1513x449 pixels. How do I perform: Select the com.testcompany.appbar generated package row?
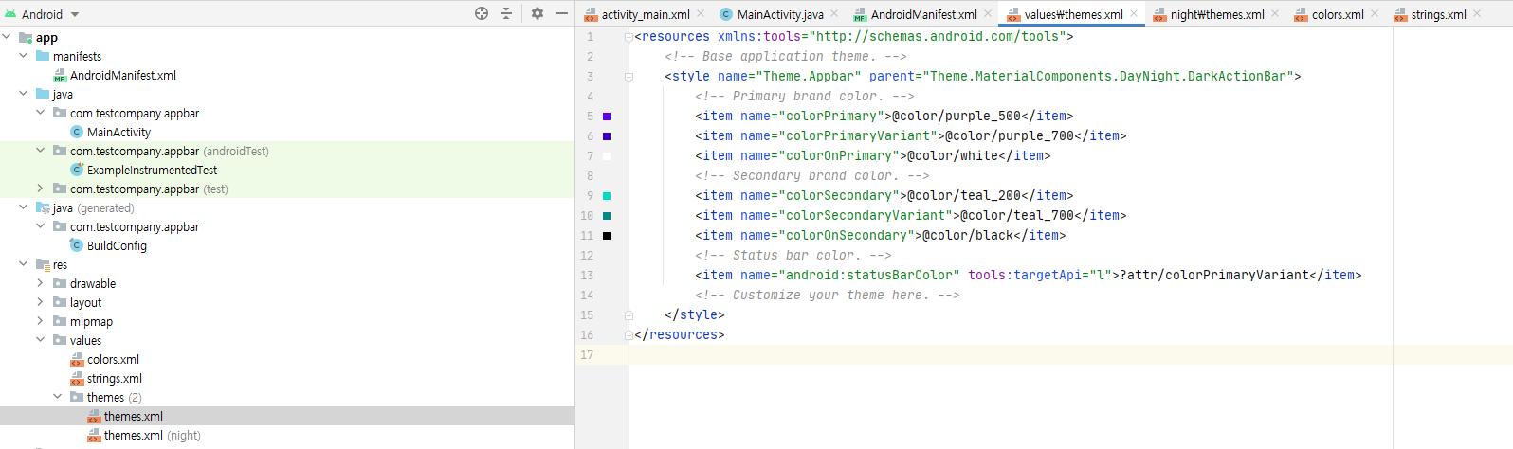(135, 226)
